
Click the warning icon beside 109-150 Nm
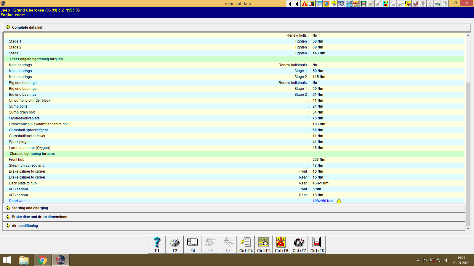coord(339,201)
